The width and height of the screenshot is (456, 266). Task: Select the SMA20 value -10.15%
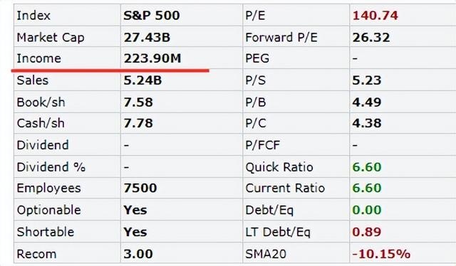pos(381,254)
